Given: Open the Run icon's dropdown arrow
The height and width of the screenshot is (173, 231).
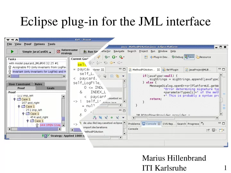Looking at the screenshot, I should (x=116, y=57).
